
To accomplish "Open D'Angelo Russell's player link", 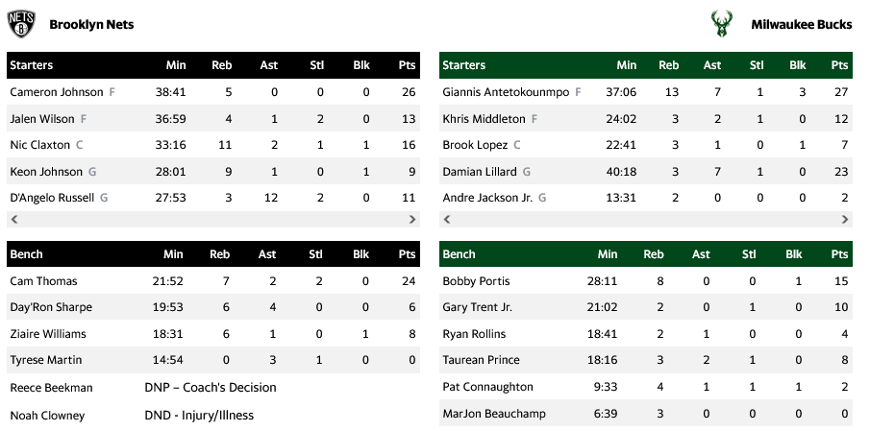I will (52, 198).
